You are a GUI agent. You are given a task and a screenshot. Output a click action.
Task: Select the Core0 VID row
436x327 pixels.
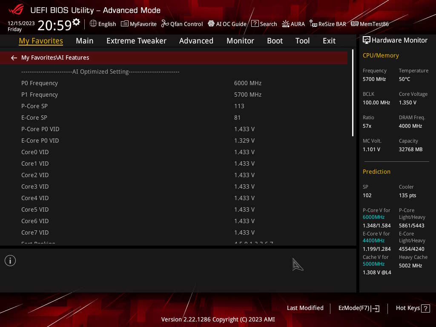174,152
